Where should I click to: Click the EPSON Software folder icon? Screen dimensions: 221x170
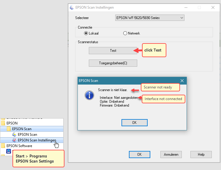(3, 146)
